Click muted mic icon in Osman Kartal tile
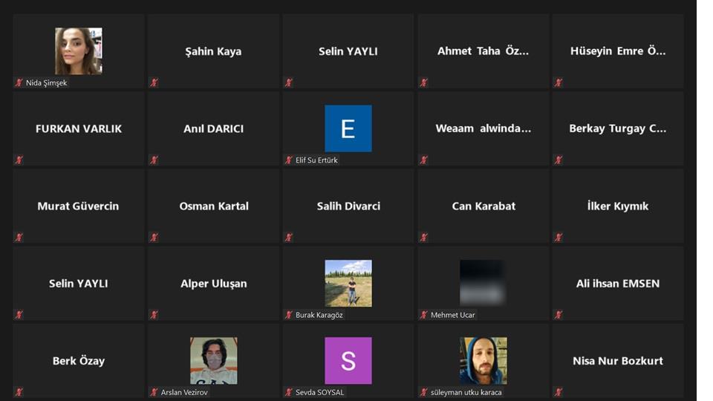This screenshot has height=401, width=713. [154, 238]
